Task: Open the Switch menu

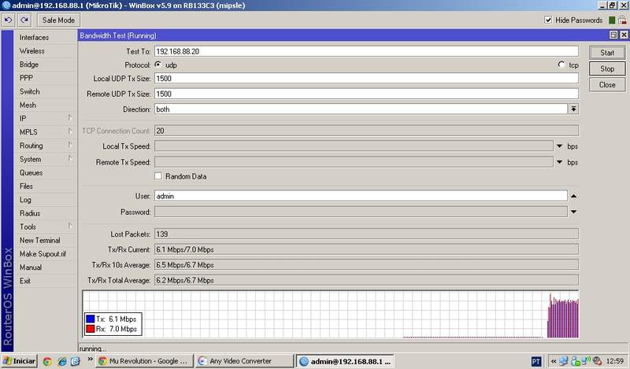Action: click(x=30, y=91)
